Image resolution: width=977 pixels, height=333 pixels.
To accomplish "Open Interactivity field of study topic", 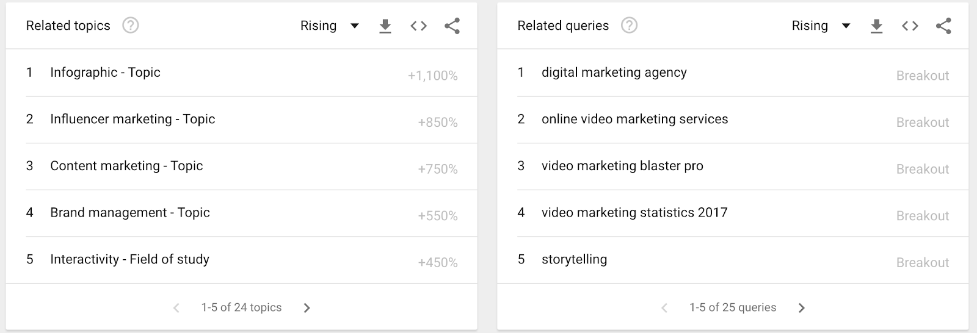I will (129, 259).
